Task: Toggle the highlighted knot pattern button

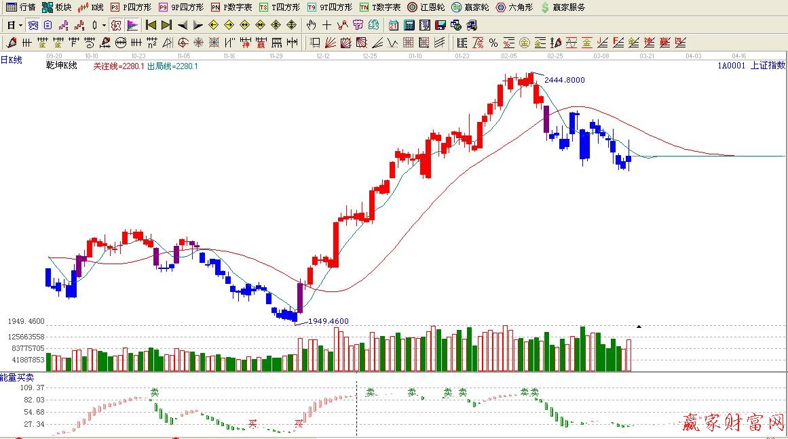Action: click(115, 25)
